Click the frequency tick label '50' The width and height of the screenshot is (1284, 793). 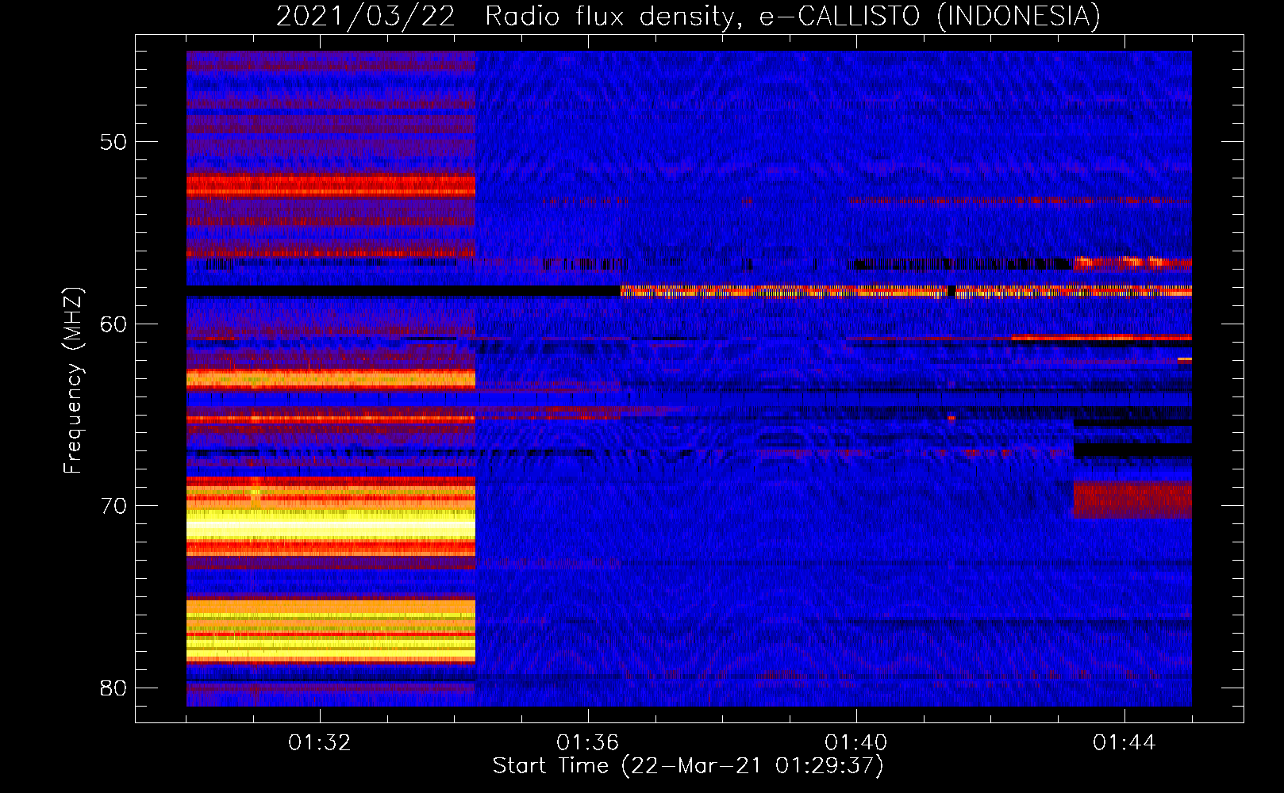coord(113,142)
